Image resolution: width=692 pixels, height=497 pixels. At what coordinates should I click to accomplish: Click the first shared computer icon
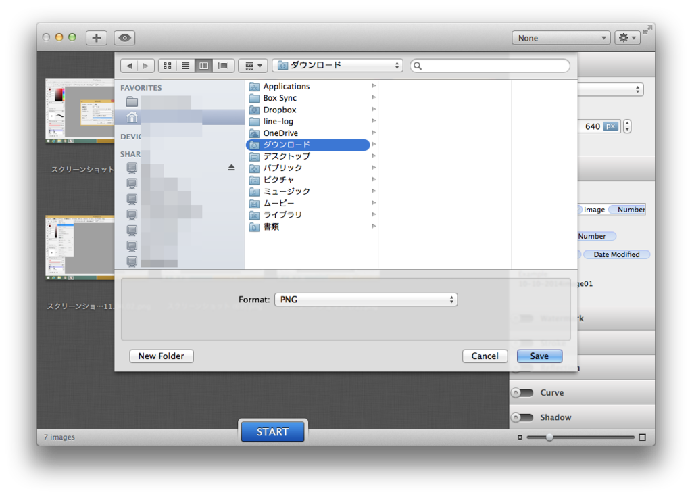pos(132,168)
